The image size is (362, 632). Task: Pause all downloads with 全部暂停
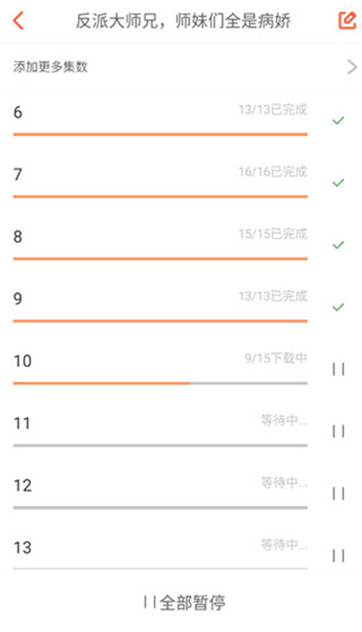point(185,603)
